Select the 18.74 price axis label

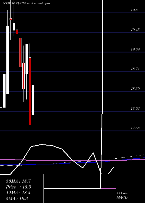coord(135,69)
